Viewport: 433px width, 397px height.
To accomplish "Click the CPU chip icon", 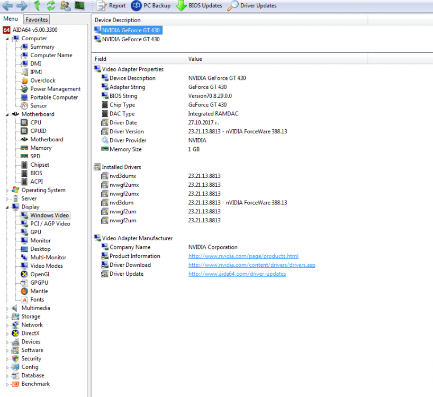I will pyautogui.click(x=24, y=123).
